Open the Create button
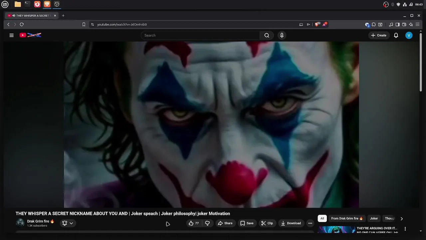This screenshot has width=426, height=240. click(x=379, y=35)
